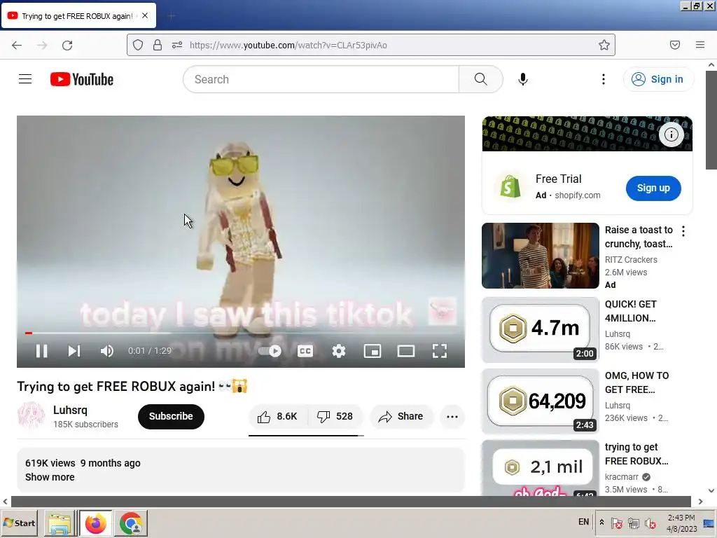Toggle the autoplay switch in the player
Image resolution: width=717 pixels, height=538 pixels.
270,351
